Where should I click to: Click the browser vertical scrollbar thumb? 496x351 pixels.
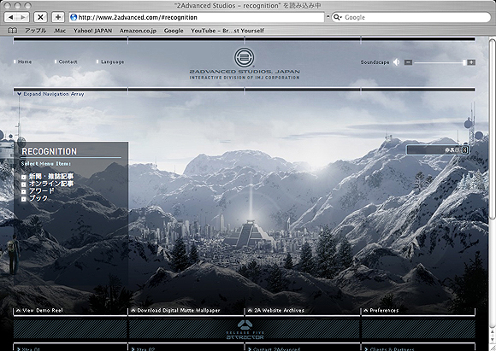[493, 128]
